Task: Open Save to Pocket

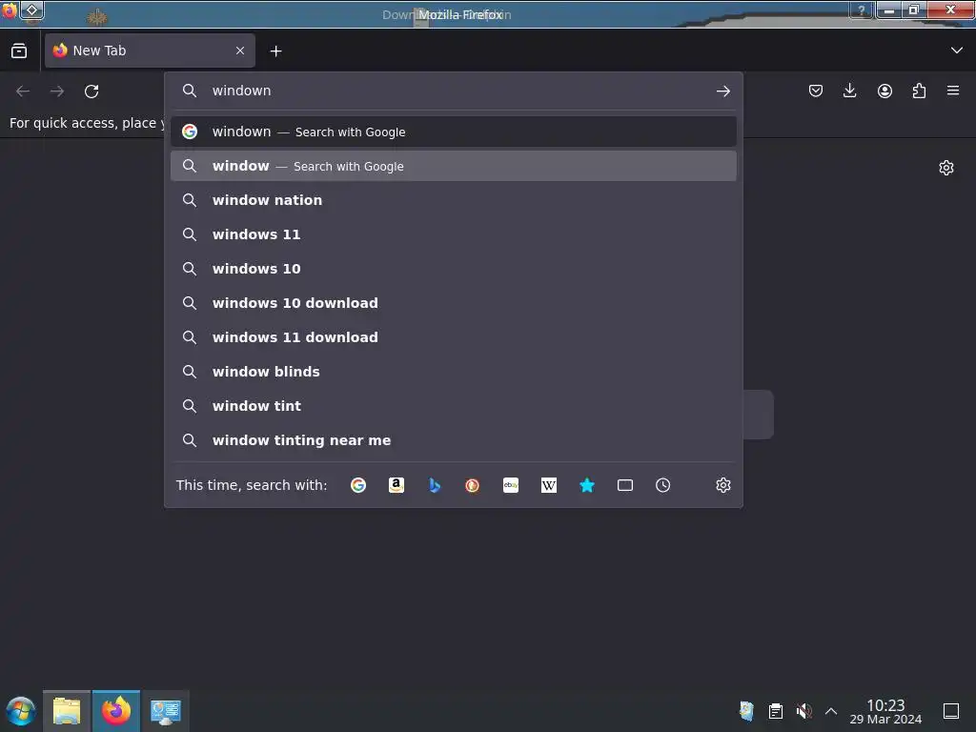Action: point(816,91)
